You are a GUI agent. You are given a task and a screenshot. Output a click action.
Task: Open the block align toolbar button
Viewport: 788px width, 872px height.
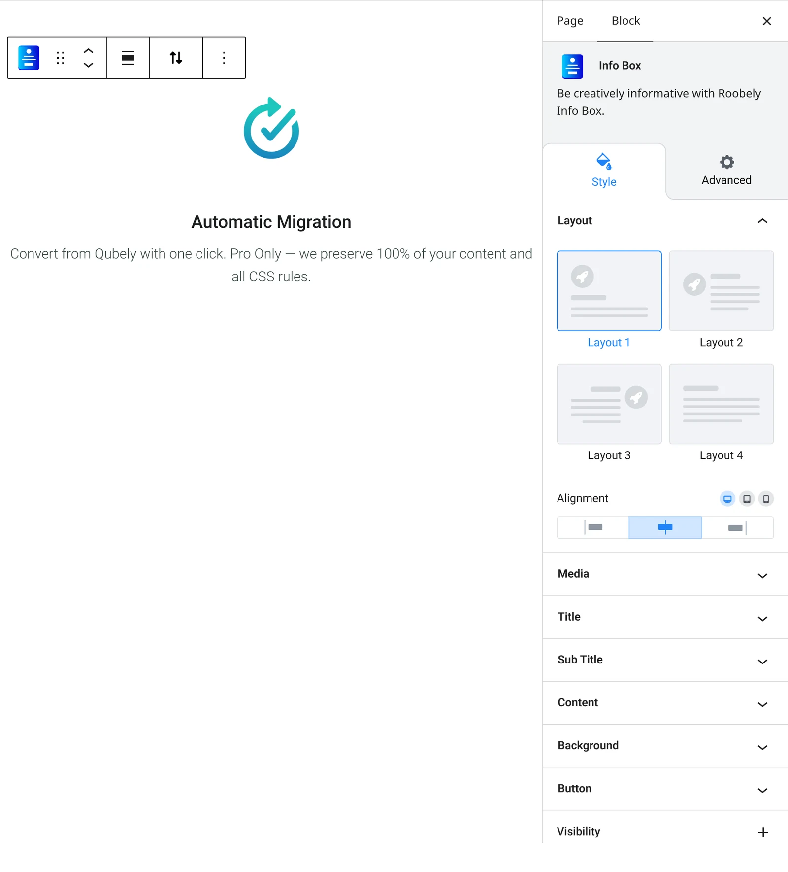click(x=128, y=58)
